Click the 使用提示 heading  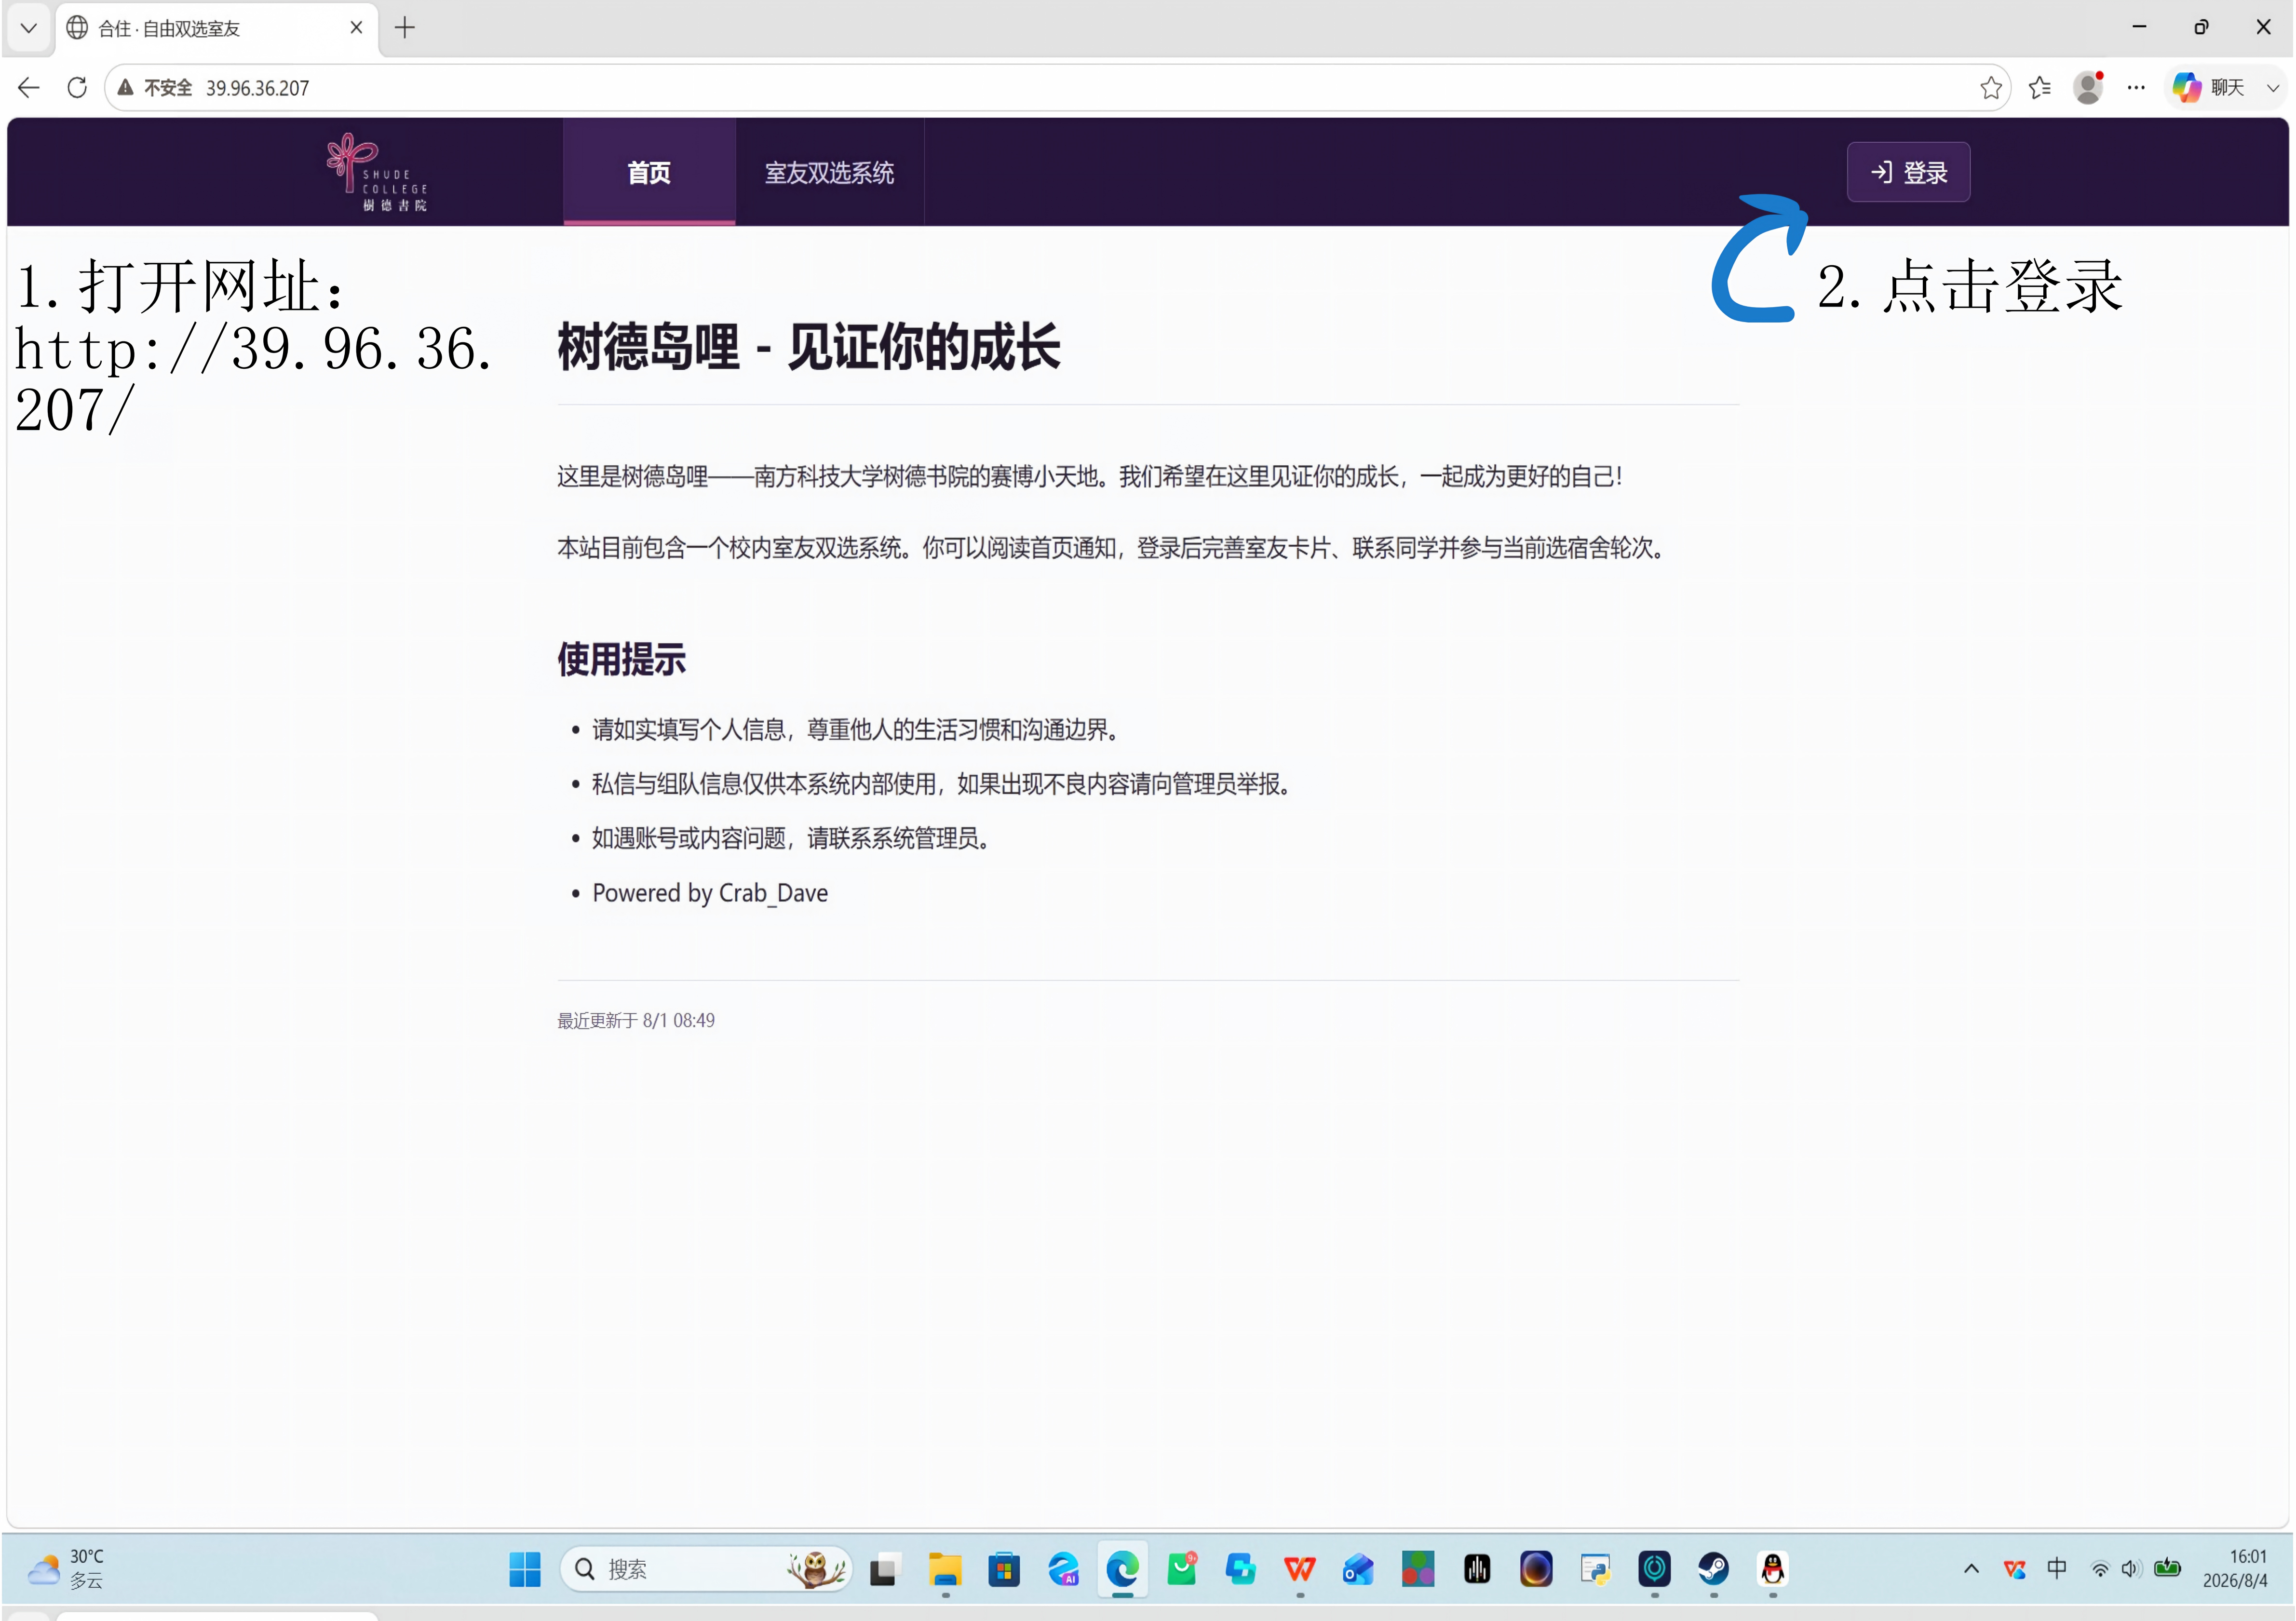(x=621, y=659)
